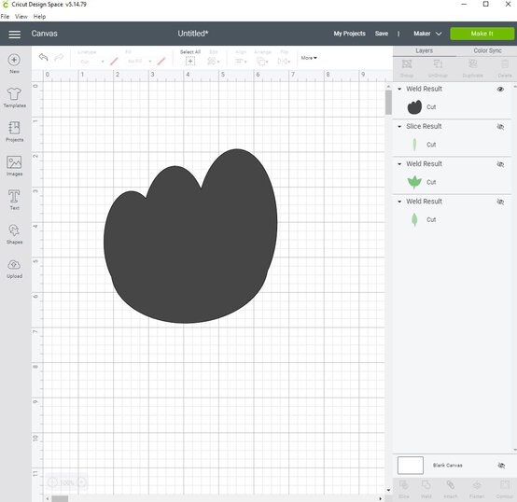Click the UnGroup icon in Layers panel
This screenshot has width=517, height=502.
pyautogui.click(x=438, y=64)
